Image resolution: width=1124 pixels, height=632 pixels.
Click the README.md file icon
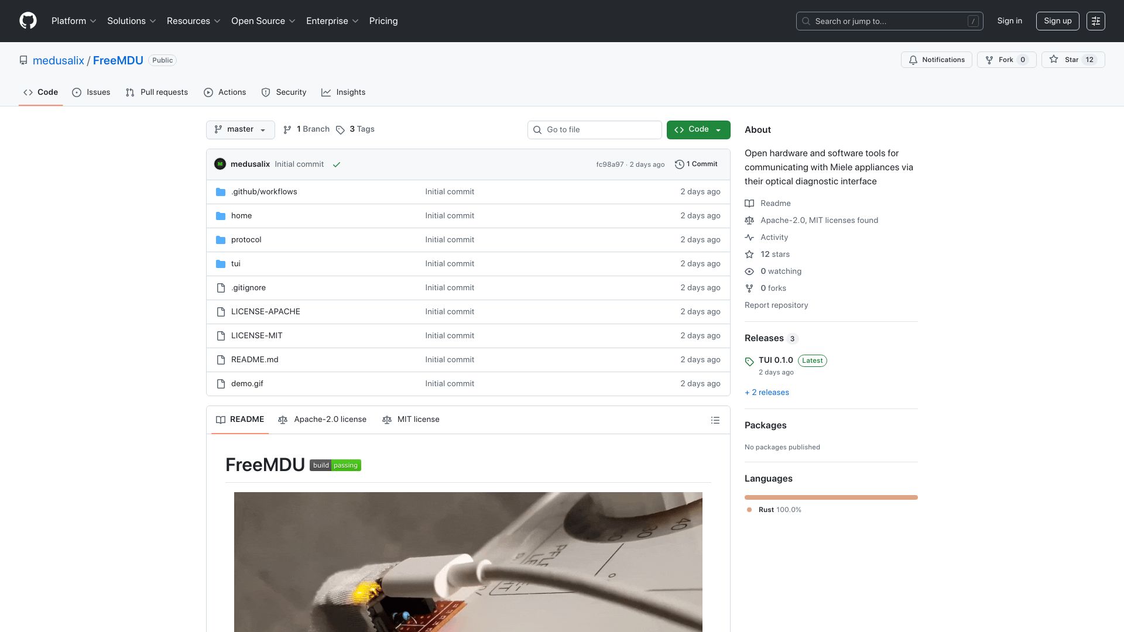coord(221,360)
